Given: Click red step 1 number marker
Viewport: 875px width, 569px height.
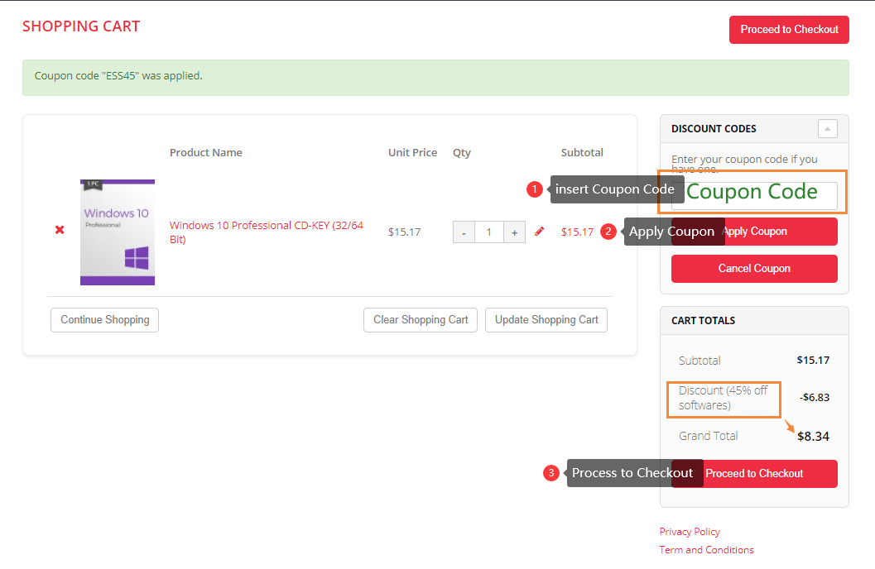Looking at the screenshot, I should pyautogui.click(x=535, y=189).
